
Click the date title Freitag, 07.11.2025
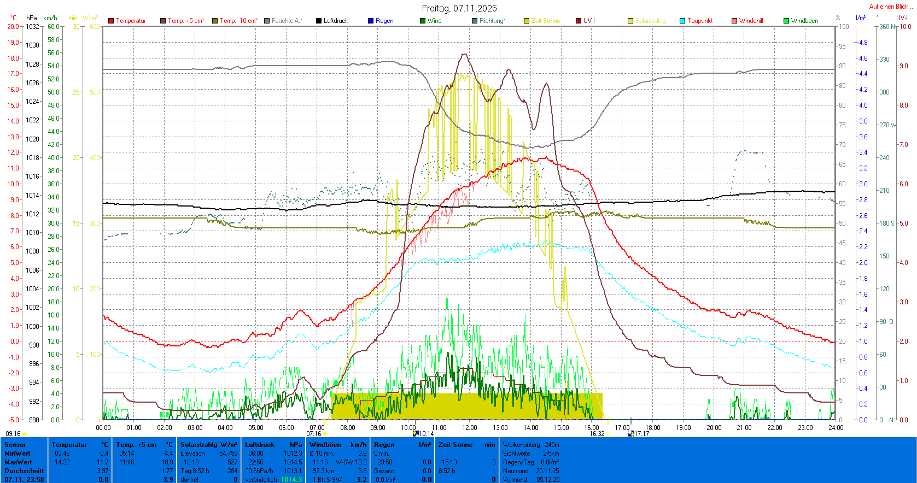point(459,8)
